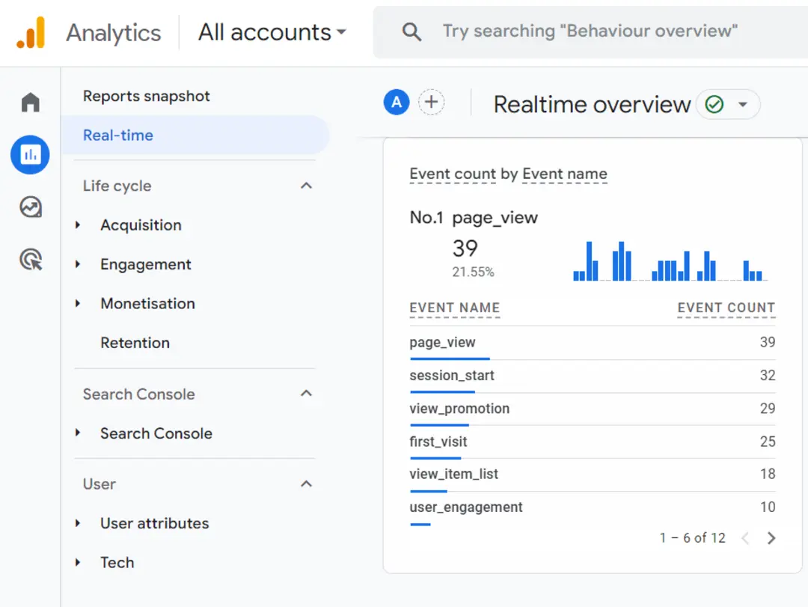Click the Realtime overview title

592,105
